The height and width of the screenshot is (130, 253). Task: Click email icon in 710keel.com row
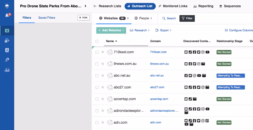tap(186, 52)
